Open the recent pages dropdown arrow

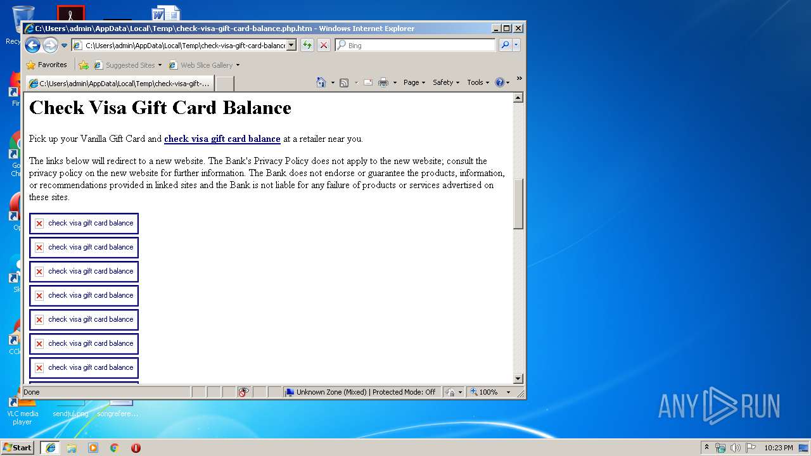click(x=64, y=46)
